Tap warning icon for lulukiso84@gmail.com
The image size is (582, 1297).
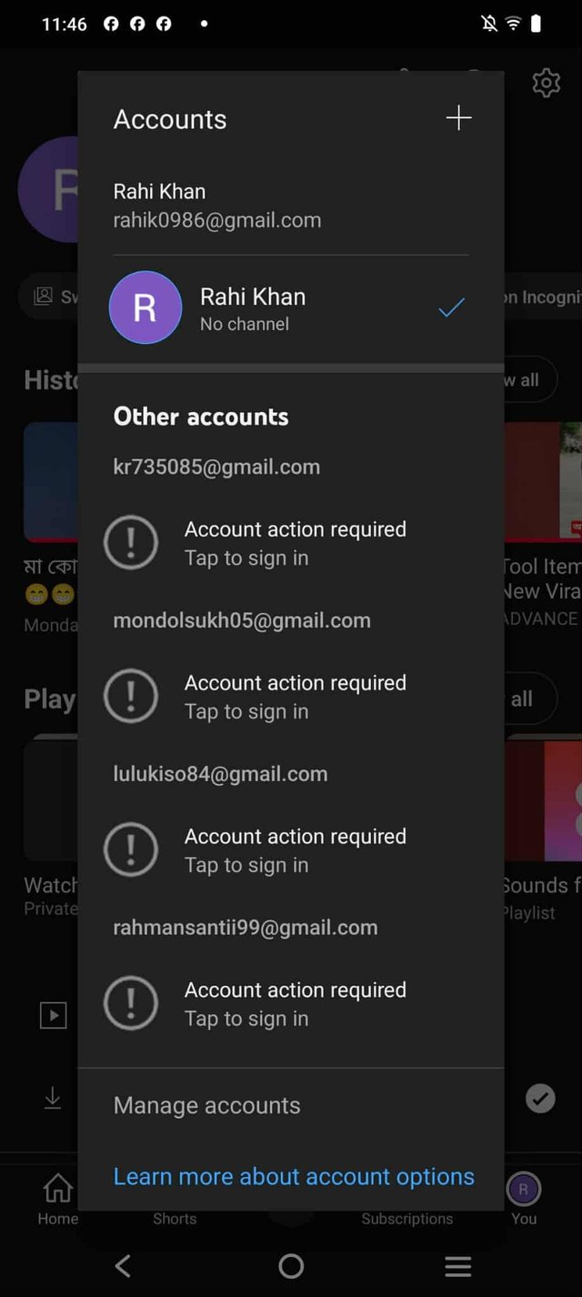click(x=131, y=850)
